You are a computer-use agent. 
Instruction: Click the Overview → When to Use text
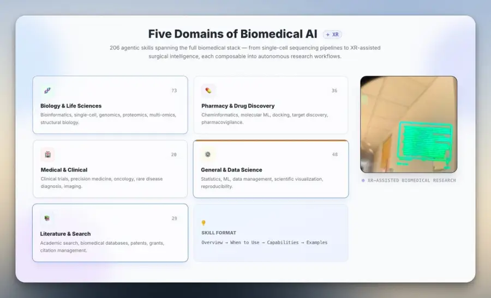pos(230,242)
